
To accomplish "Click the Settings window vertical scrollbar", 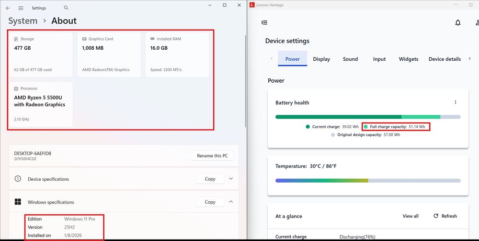I will (x=245, y=81).
